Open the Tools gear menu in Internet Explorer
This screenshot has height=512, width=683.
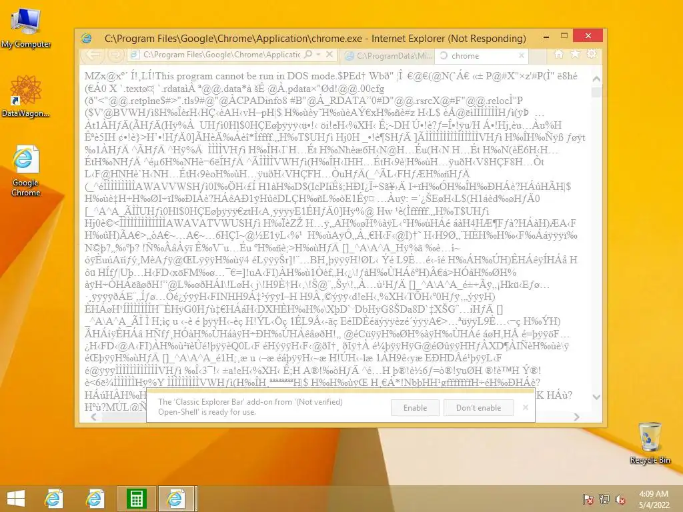pos(592,54)
